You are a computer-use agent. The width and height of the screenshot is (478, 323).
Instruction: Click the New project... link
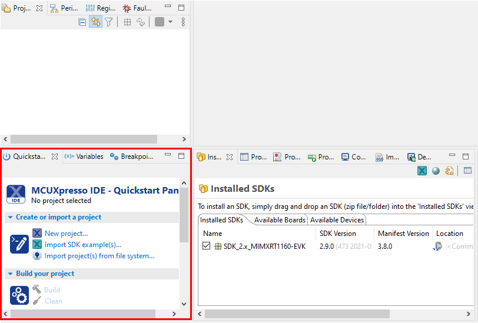66,234
